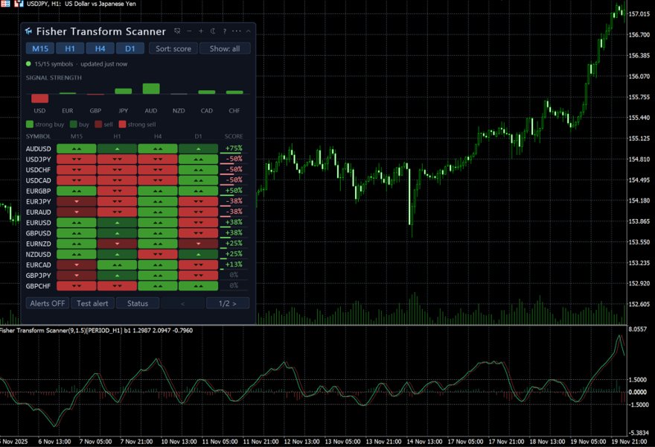Click EURNZD D1 sell arrow cell
Image resolution: width=655 pixels, height=447 pixels.
(x=198, y=244)
